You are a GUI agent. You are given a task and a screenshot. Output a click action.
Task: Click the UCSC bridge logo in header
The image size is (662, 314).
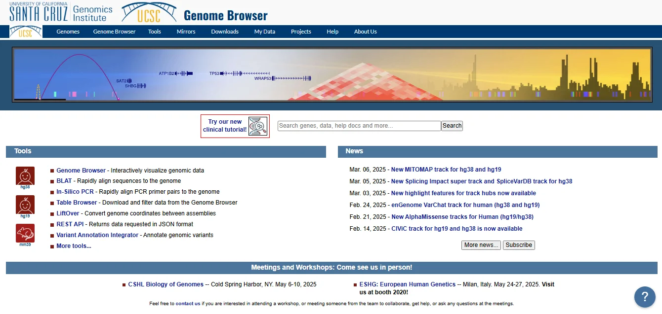[x=148, y=12]
